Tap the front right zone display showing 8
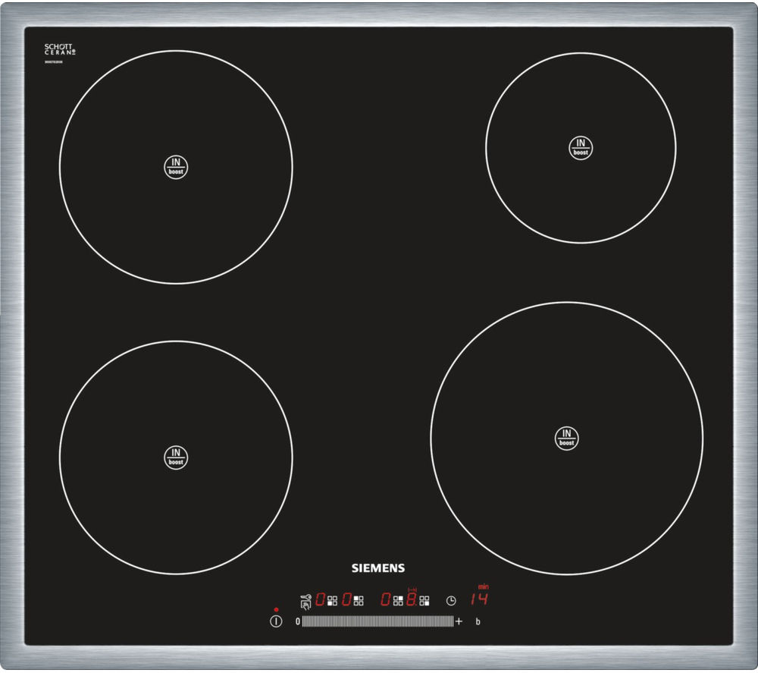 click(412, 599)
